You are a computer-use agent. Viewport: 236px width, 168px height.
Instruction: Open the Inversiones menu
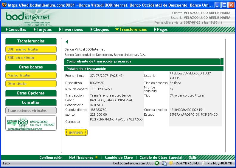tap(71, 29)
